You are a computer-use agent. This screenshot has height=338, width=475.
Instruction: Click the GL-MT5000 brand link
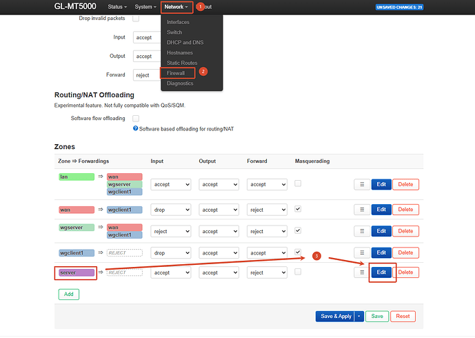tap(75, 6)
